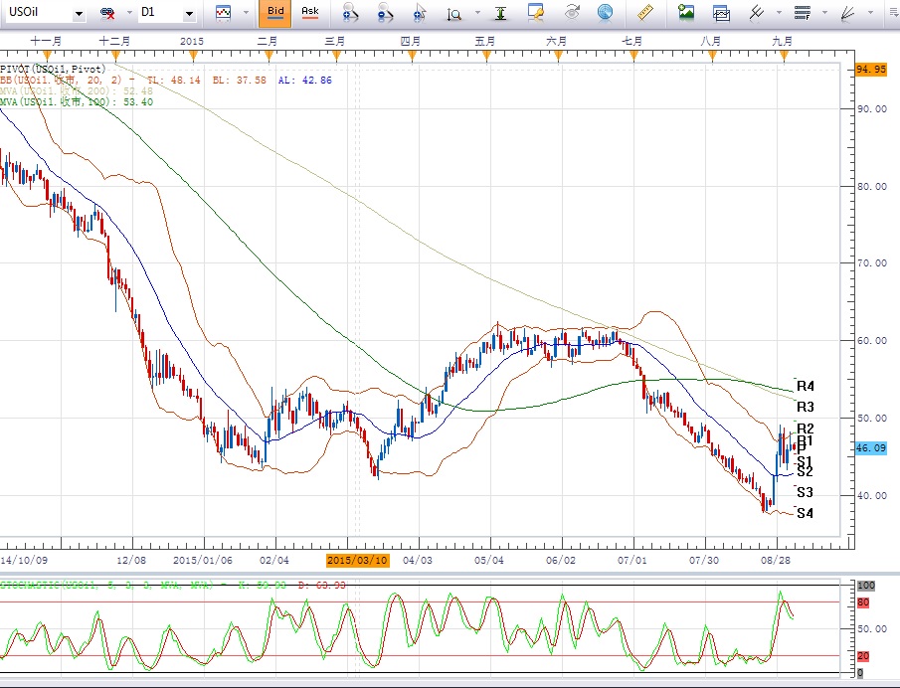The height and width of the screenshot is (688, 900).
Task: Click the highlighted 2015/03/10 date label
Action: (x=358, y=560)
